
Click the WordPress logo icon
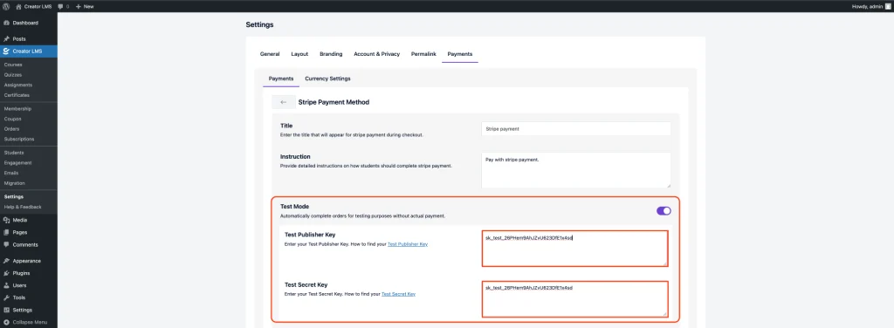coord(6,6)
